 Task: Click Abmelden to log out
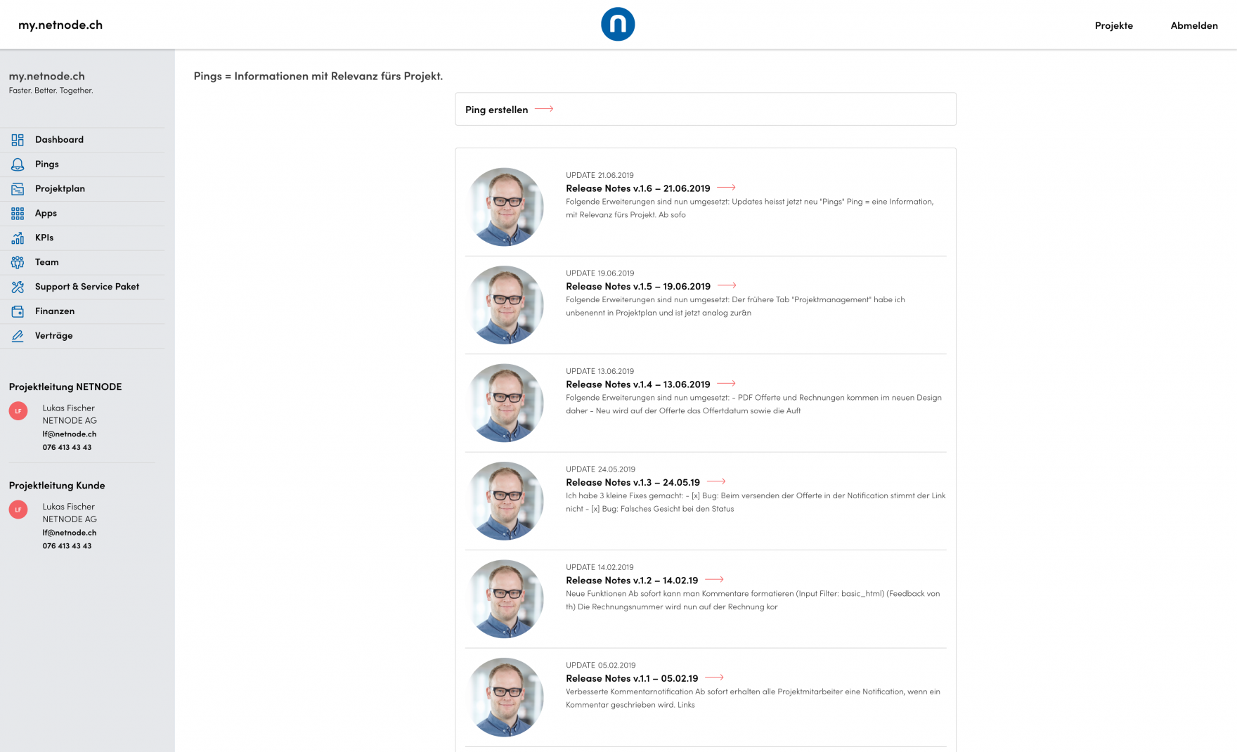[1193, 25]
